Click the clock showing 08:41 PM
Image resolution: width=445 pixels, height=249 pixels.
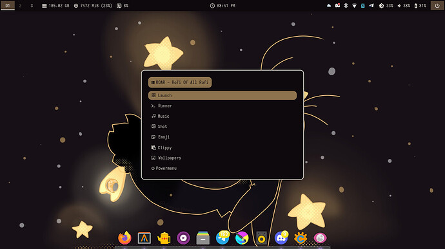222,5
